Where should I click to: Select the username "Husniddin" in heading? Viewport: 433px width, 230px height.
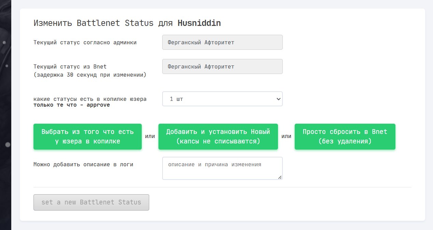click(x=199, y=23)
